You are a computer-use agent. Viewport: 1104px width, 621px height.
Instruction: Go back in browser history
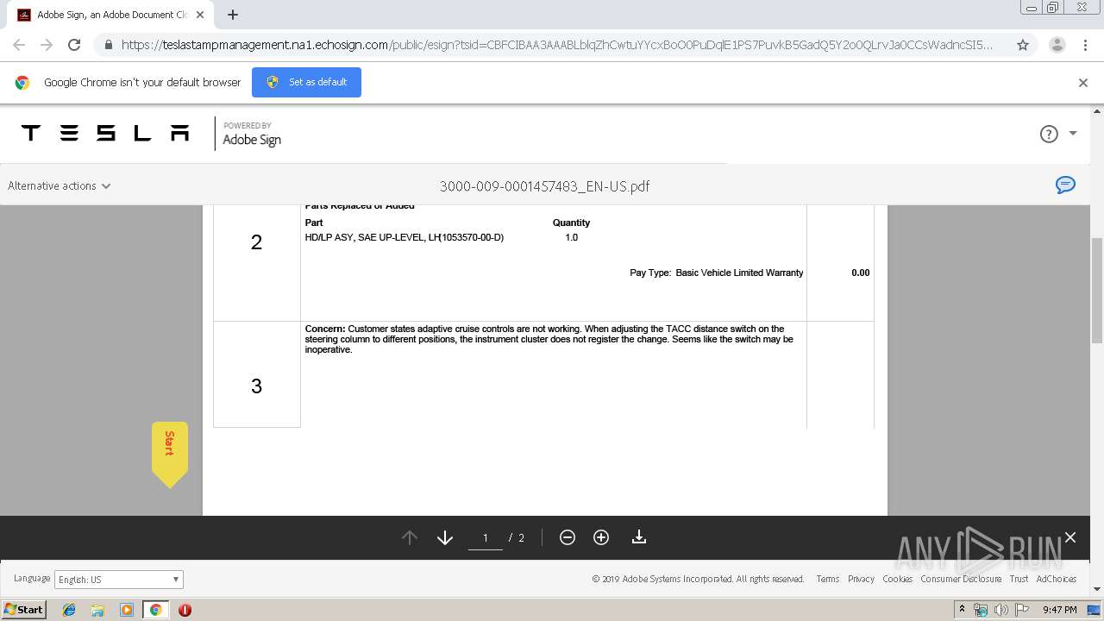point(19,45)
